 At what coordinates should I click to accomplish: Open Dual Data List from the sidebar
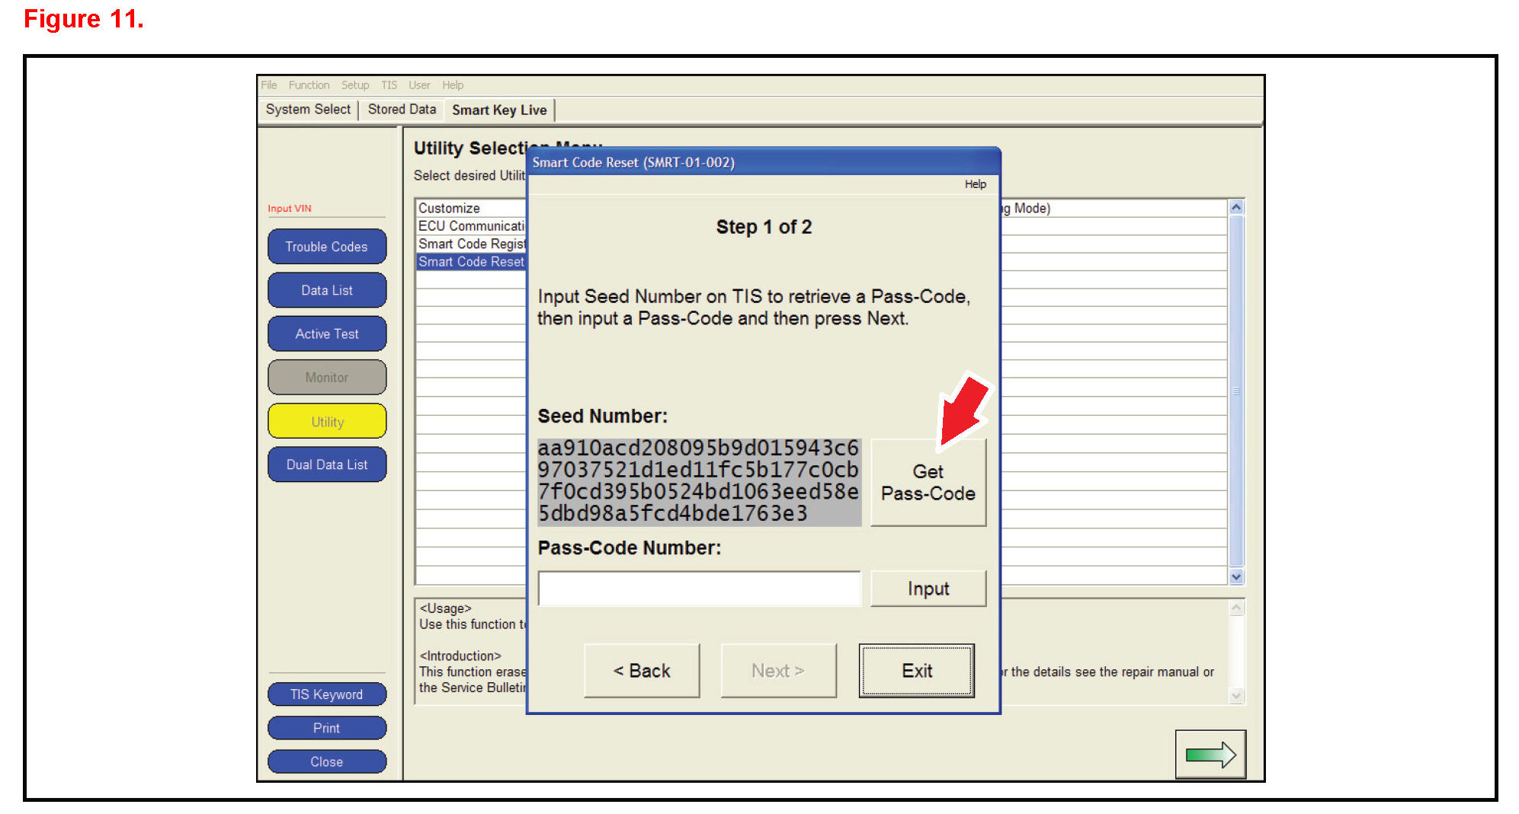pos(327,464)
